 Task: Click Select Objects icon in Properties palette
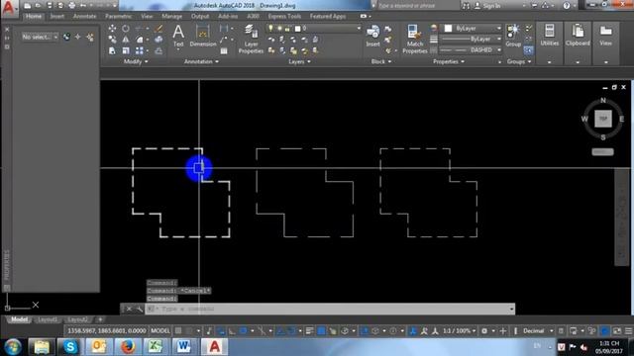pos(77,38)
